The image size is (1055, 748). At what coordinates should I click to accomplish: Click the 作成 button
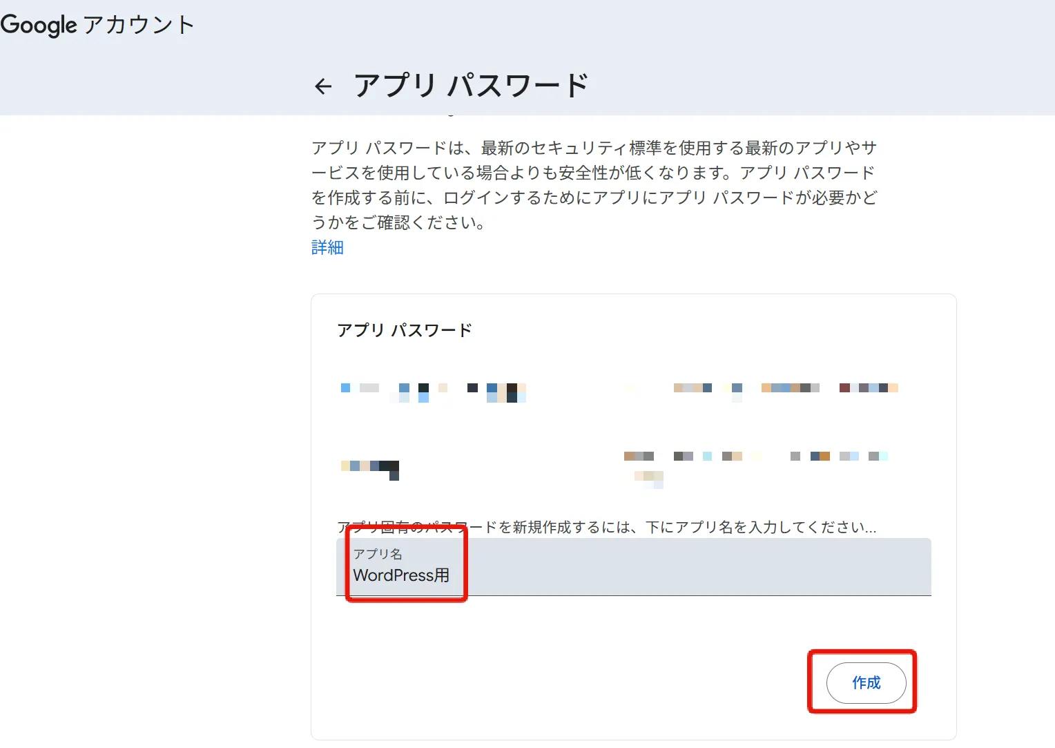tap(866, 682)
